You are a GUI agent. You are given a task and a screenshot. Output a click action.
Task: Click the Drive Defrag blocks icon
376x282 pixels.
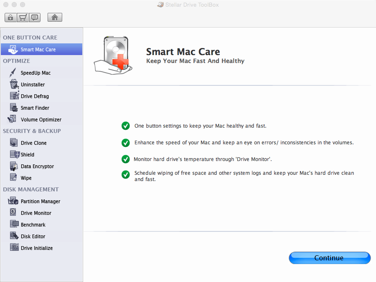(14, 96)
